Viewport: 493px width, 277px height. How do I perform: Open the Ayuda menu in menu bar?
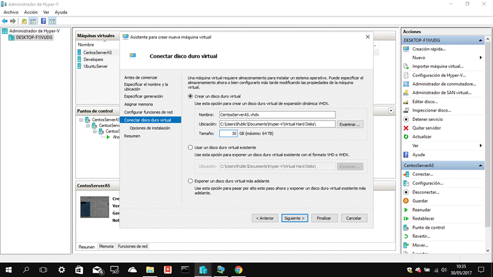(x=60, y=12)
